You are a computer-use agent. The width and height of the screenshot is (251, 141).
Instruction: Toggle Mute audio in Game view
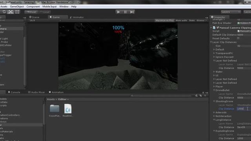[181, 20]
